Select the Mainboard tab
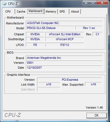Image resolution: width=110 pixels, height=122 pixels. point(35,11)
